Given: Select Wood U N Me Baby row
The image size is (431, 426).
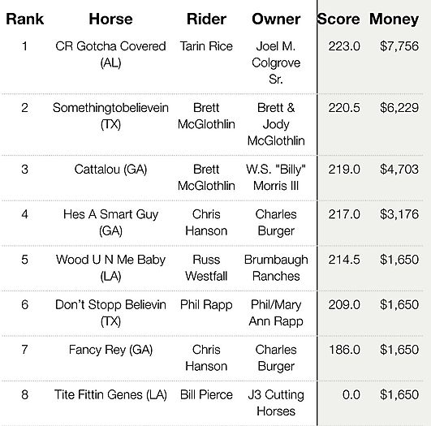Looking at the screenshot, I should click(x=211, y=268).
